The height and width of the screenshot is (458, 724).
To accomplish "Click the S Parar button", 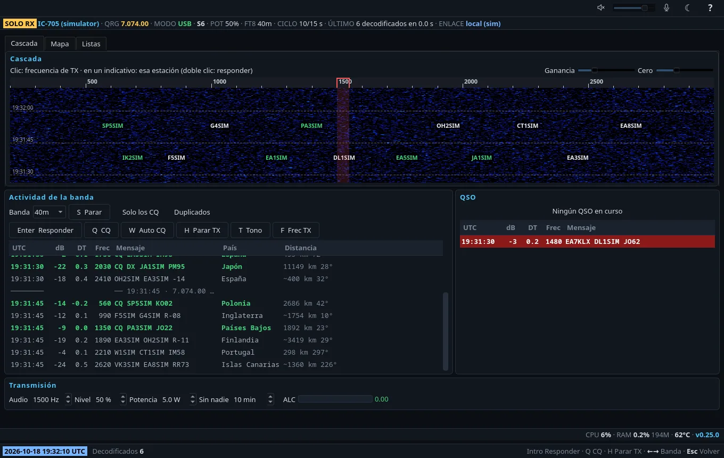I will tap(89, 212).
